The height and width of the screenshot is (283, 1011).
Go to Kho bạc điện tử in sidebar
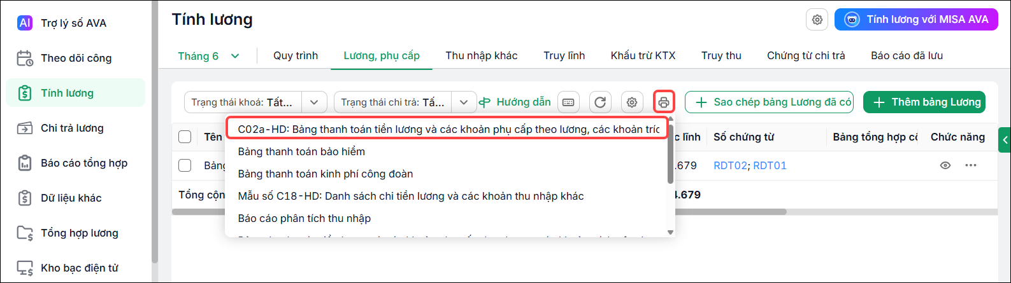pos(75,268)
